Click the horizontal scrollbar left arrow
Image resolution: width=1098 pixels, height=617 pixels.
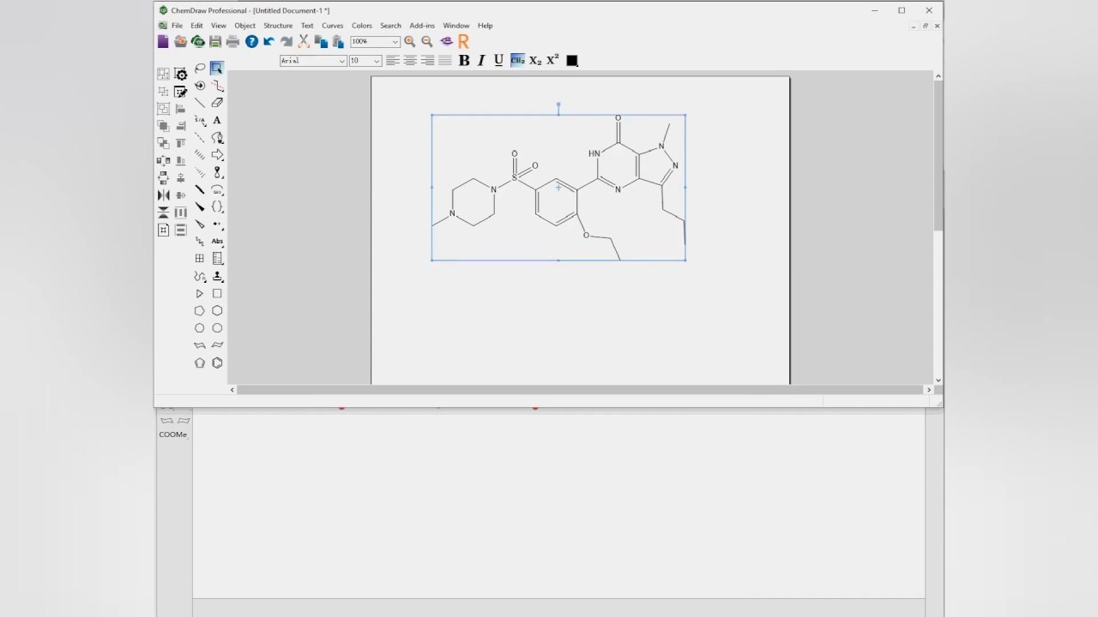pos(232,390)
